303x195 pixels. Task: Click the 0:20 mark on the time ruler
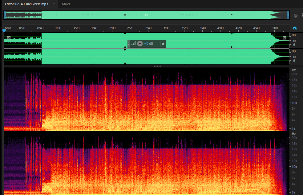(22, 28)
